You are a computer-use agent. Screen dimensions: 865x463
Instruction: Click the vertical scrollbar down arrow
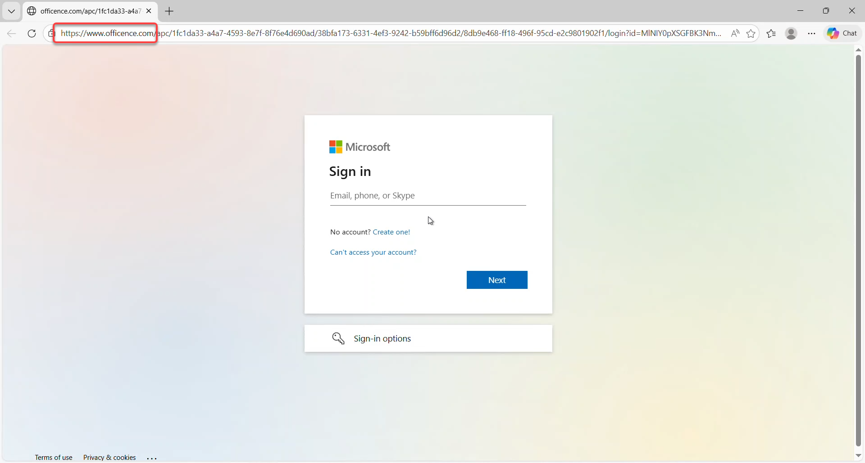click(x=858, y=456)
